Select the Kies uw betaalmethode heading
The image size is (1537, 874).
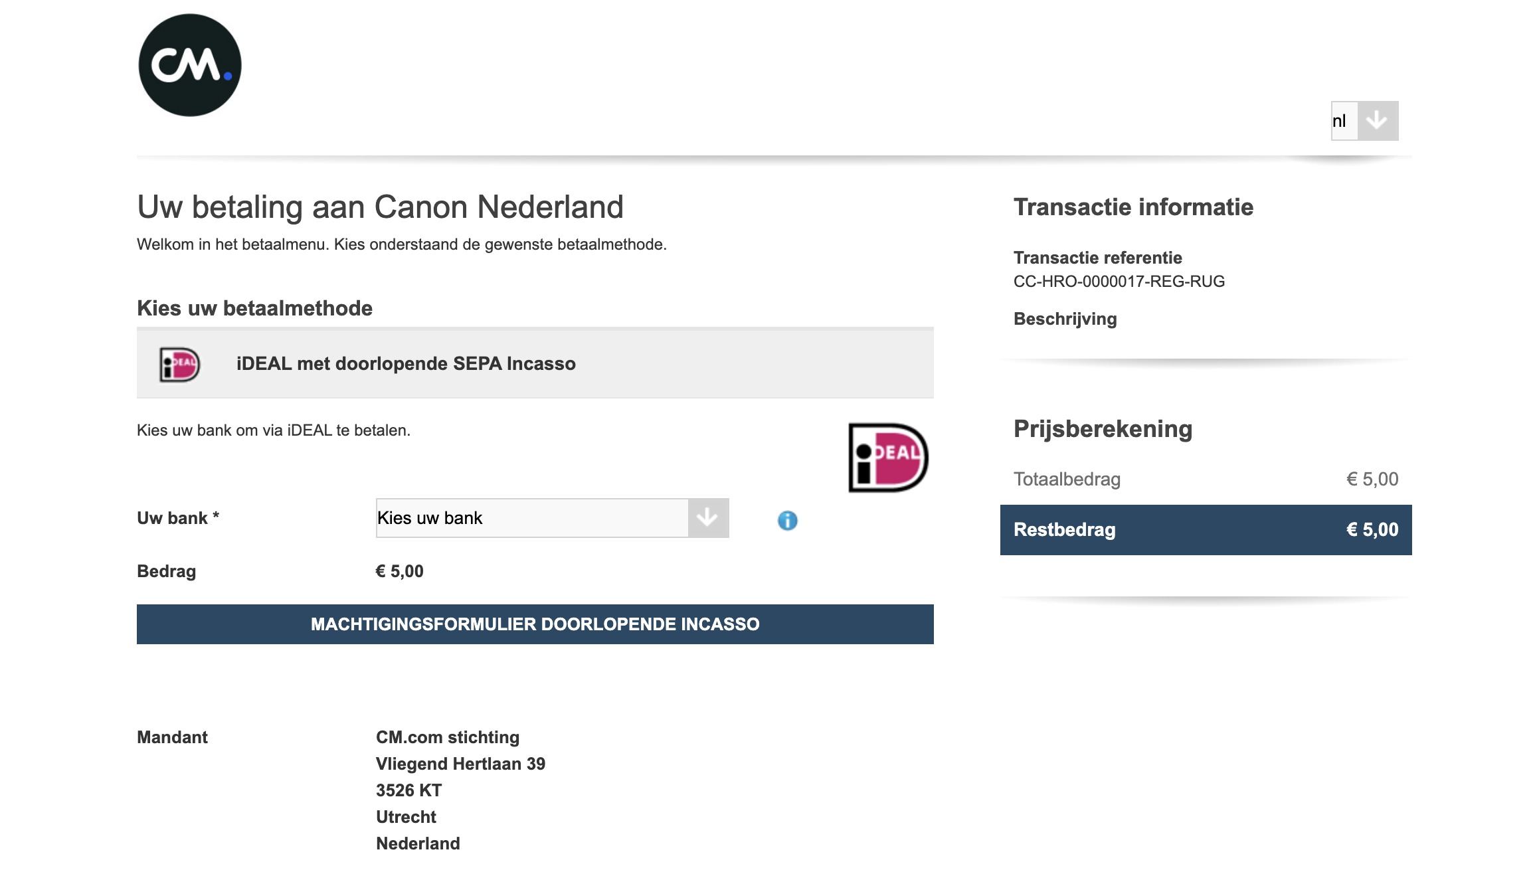254,309
